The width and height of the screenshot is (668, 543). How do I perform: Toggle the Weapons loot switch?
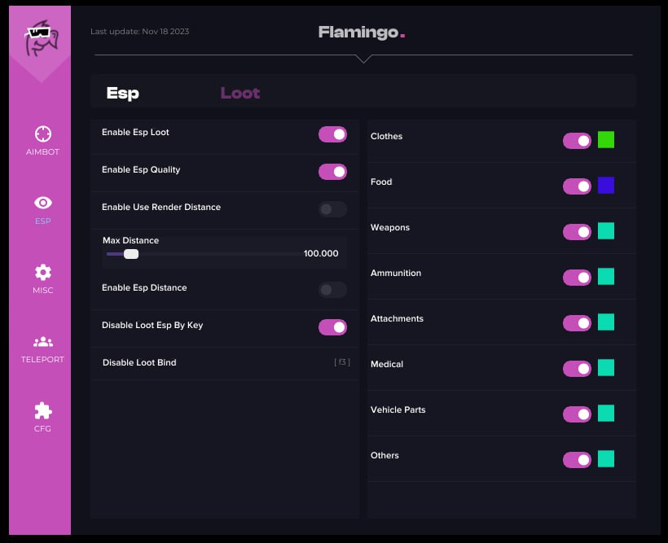[x=577, y=232]
